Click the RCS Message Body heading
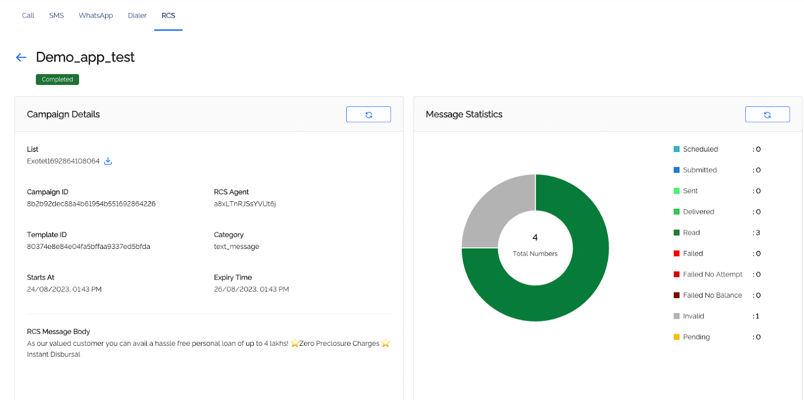The image size is (804, 400). click(x=58, y=331)
